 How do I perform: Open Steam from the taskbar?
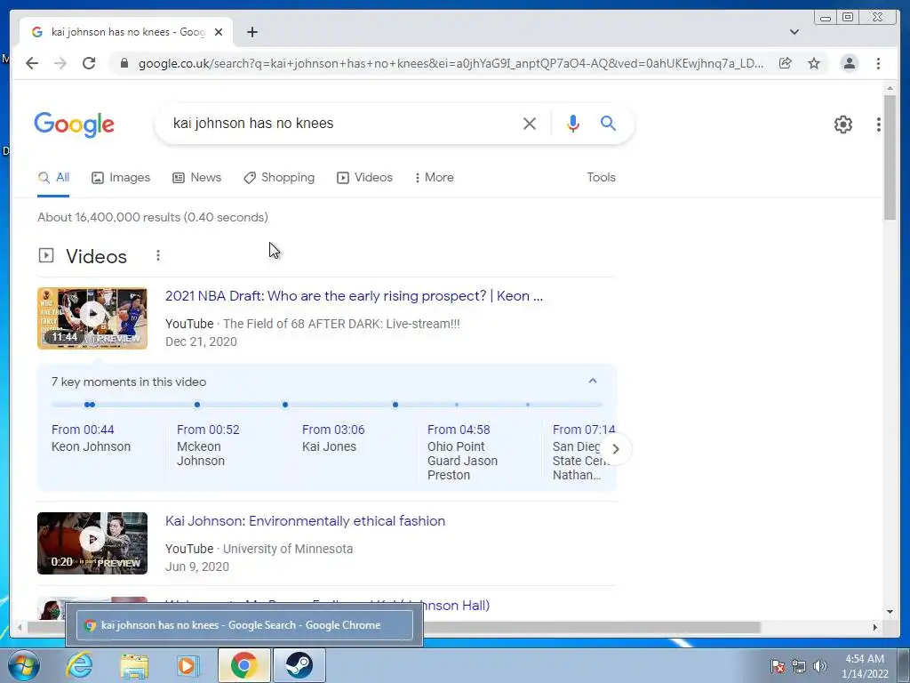click(x=299, y=665)
